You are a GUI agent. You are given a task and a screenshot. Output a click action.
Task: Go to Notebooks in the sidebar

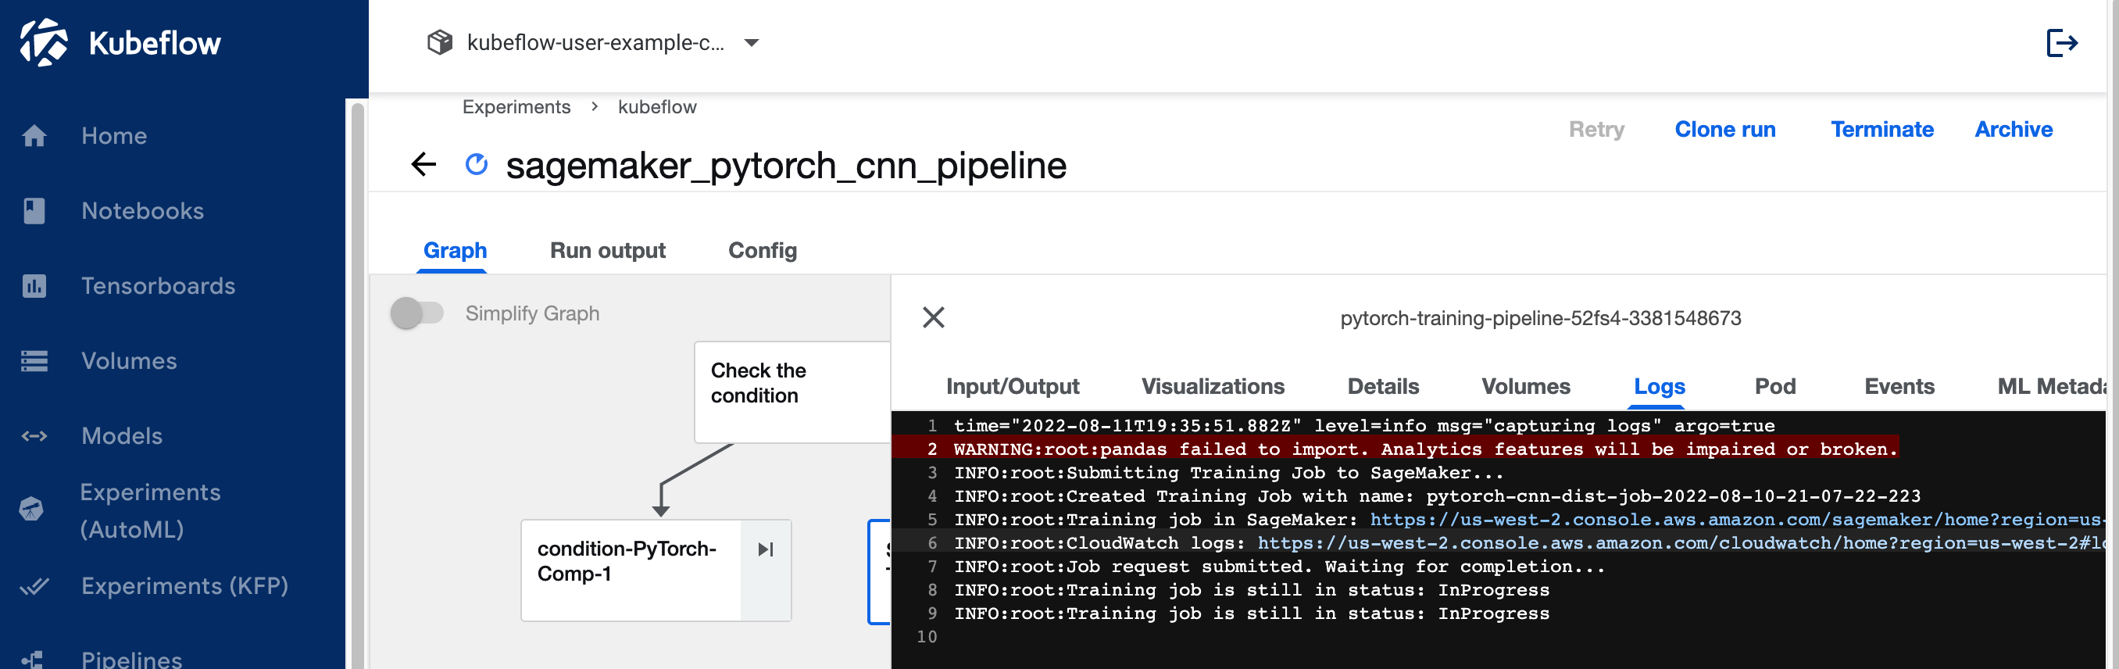(x=142, y=211)
